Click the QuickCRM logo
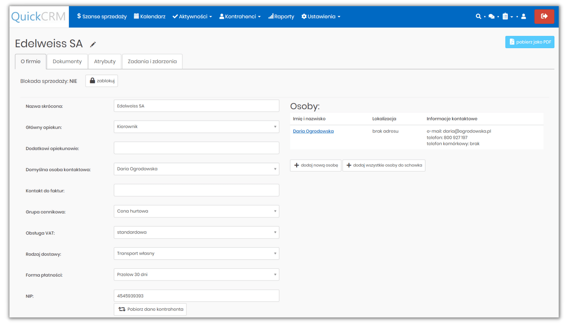This screenshot has width=568, height=323. pyautogui.click(x=38, y=16)
